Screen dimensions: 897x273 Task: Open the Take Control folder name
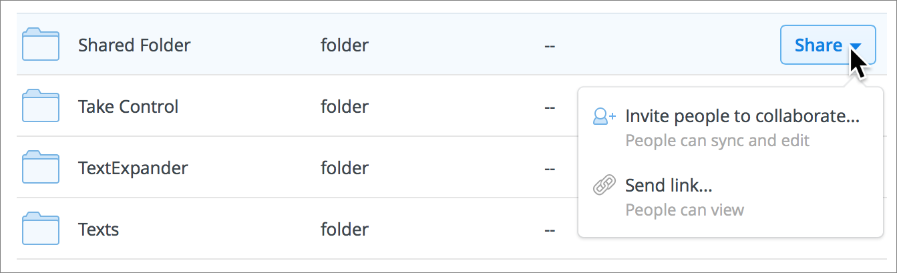point(128,107)
